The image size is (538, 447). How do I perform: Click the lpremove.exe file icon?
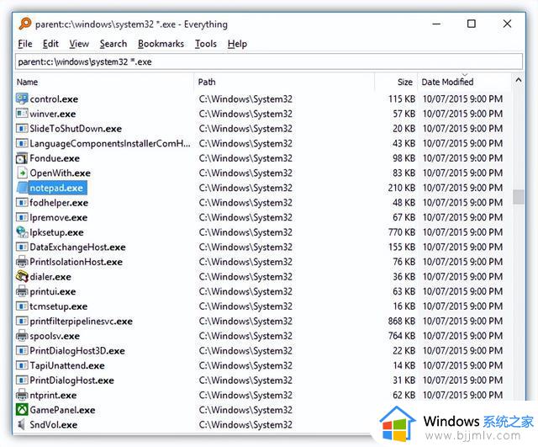click(x=22, y=217)
